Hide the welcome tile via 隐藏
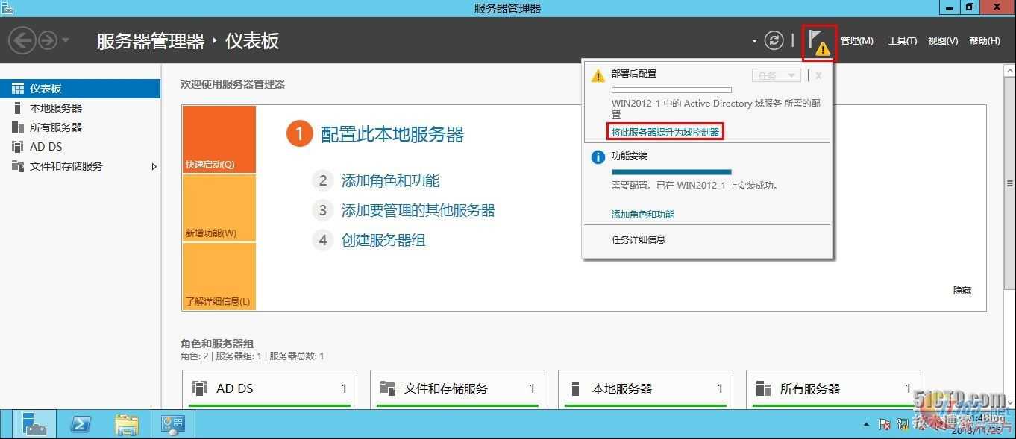 [962, 291]
